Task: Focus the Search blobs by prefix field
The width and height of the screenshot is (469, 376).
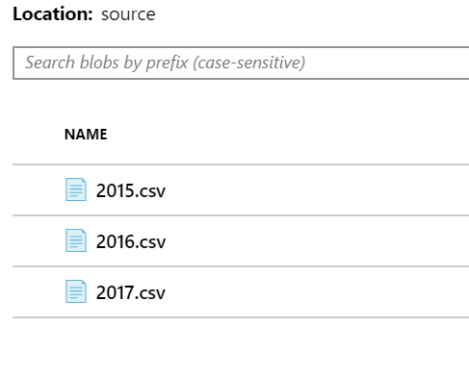Action: coord(241,63)
